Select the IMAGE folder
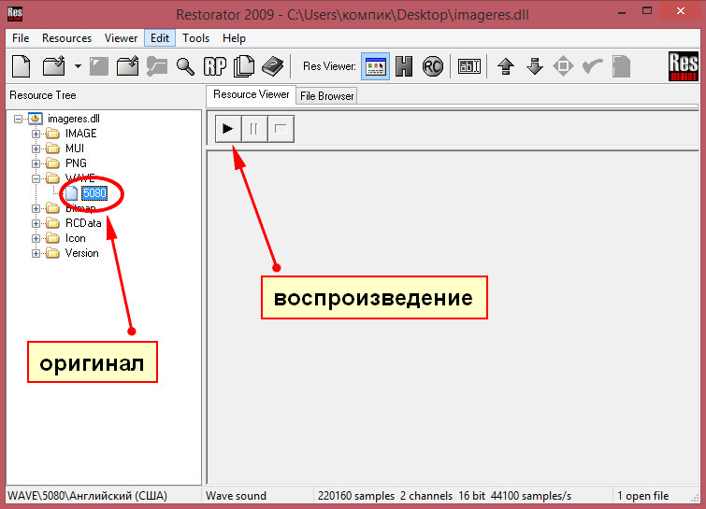Viewport: 706px width, 509px height. tap(81, 134)
